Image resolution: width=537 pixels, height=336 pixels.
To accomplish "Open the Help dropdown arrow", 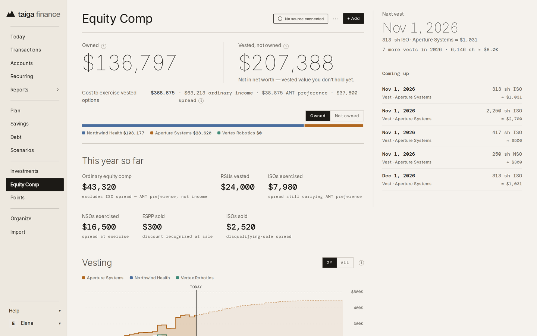I will click(60, 311).
